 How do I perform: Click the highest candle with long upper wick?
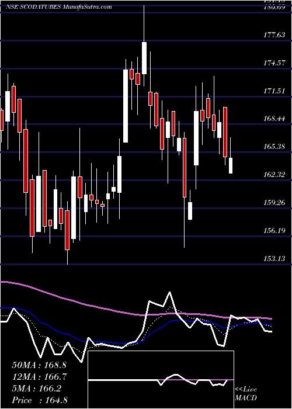144,58
